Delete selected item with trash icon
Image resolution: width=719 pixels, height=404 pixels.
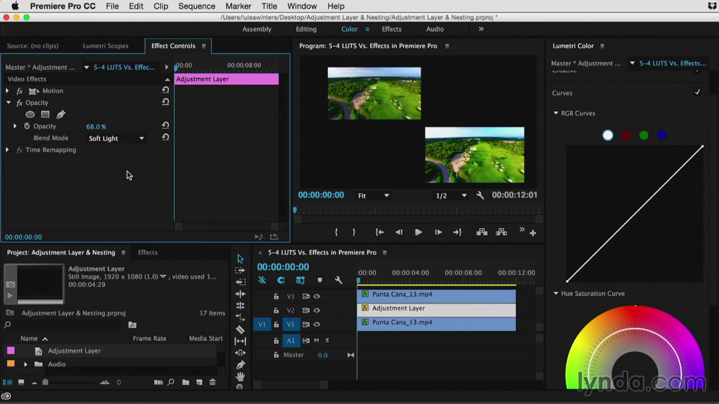tap(212, 382)
